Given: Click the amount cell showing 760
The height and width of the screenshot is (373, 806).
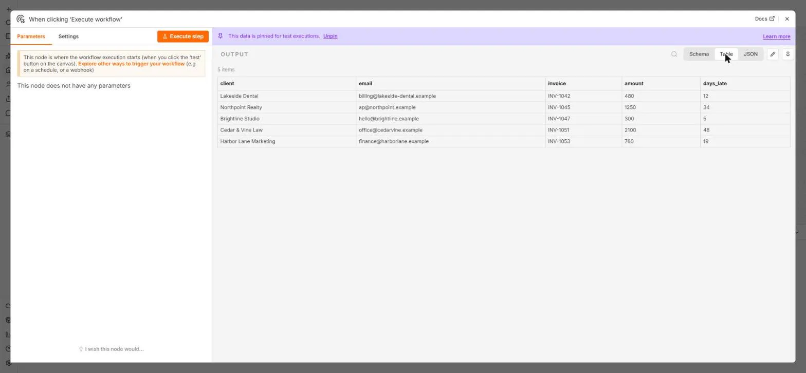Looking at the screenshot, I should [x=661, y=141].
